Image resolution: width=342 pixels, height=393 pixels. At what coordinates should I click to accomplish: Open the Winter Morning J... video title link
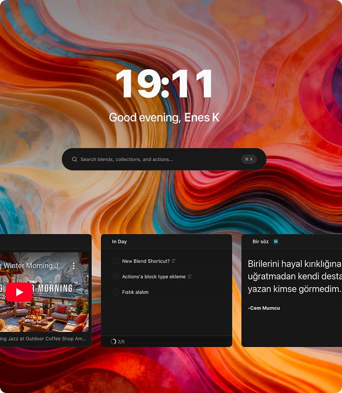tap(31, 265)
